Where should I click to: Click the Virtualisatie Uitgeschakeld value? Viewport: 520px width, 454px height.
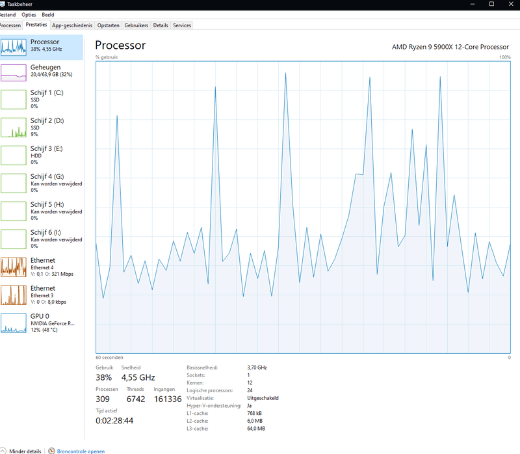coord(263,398)
